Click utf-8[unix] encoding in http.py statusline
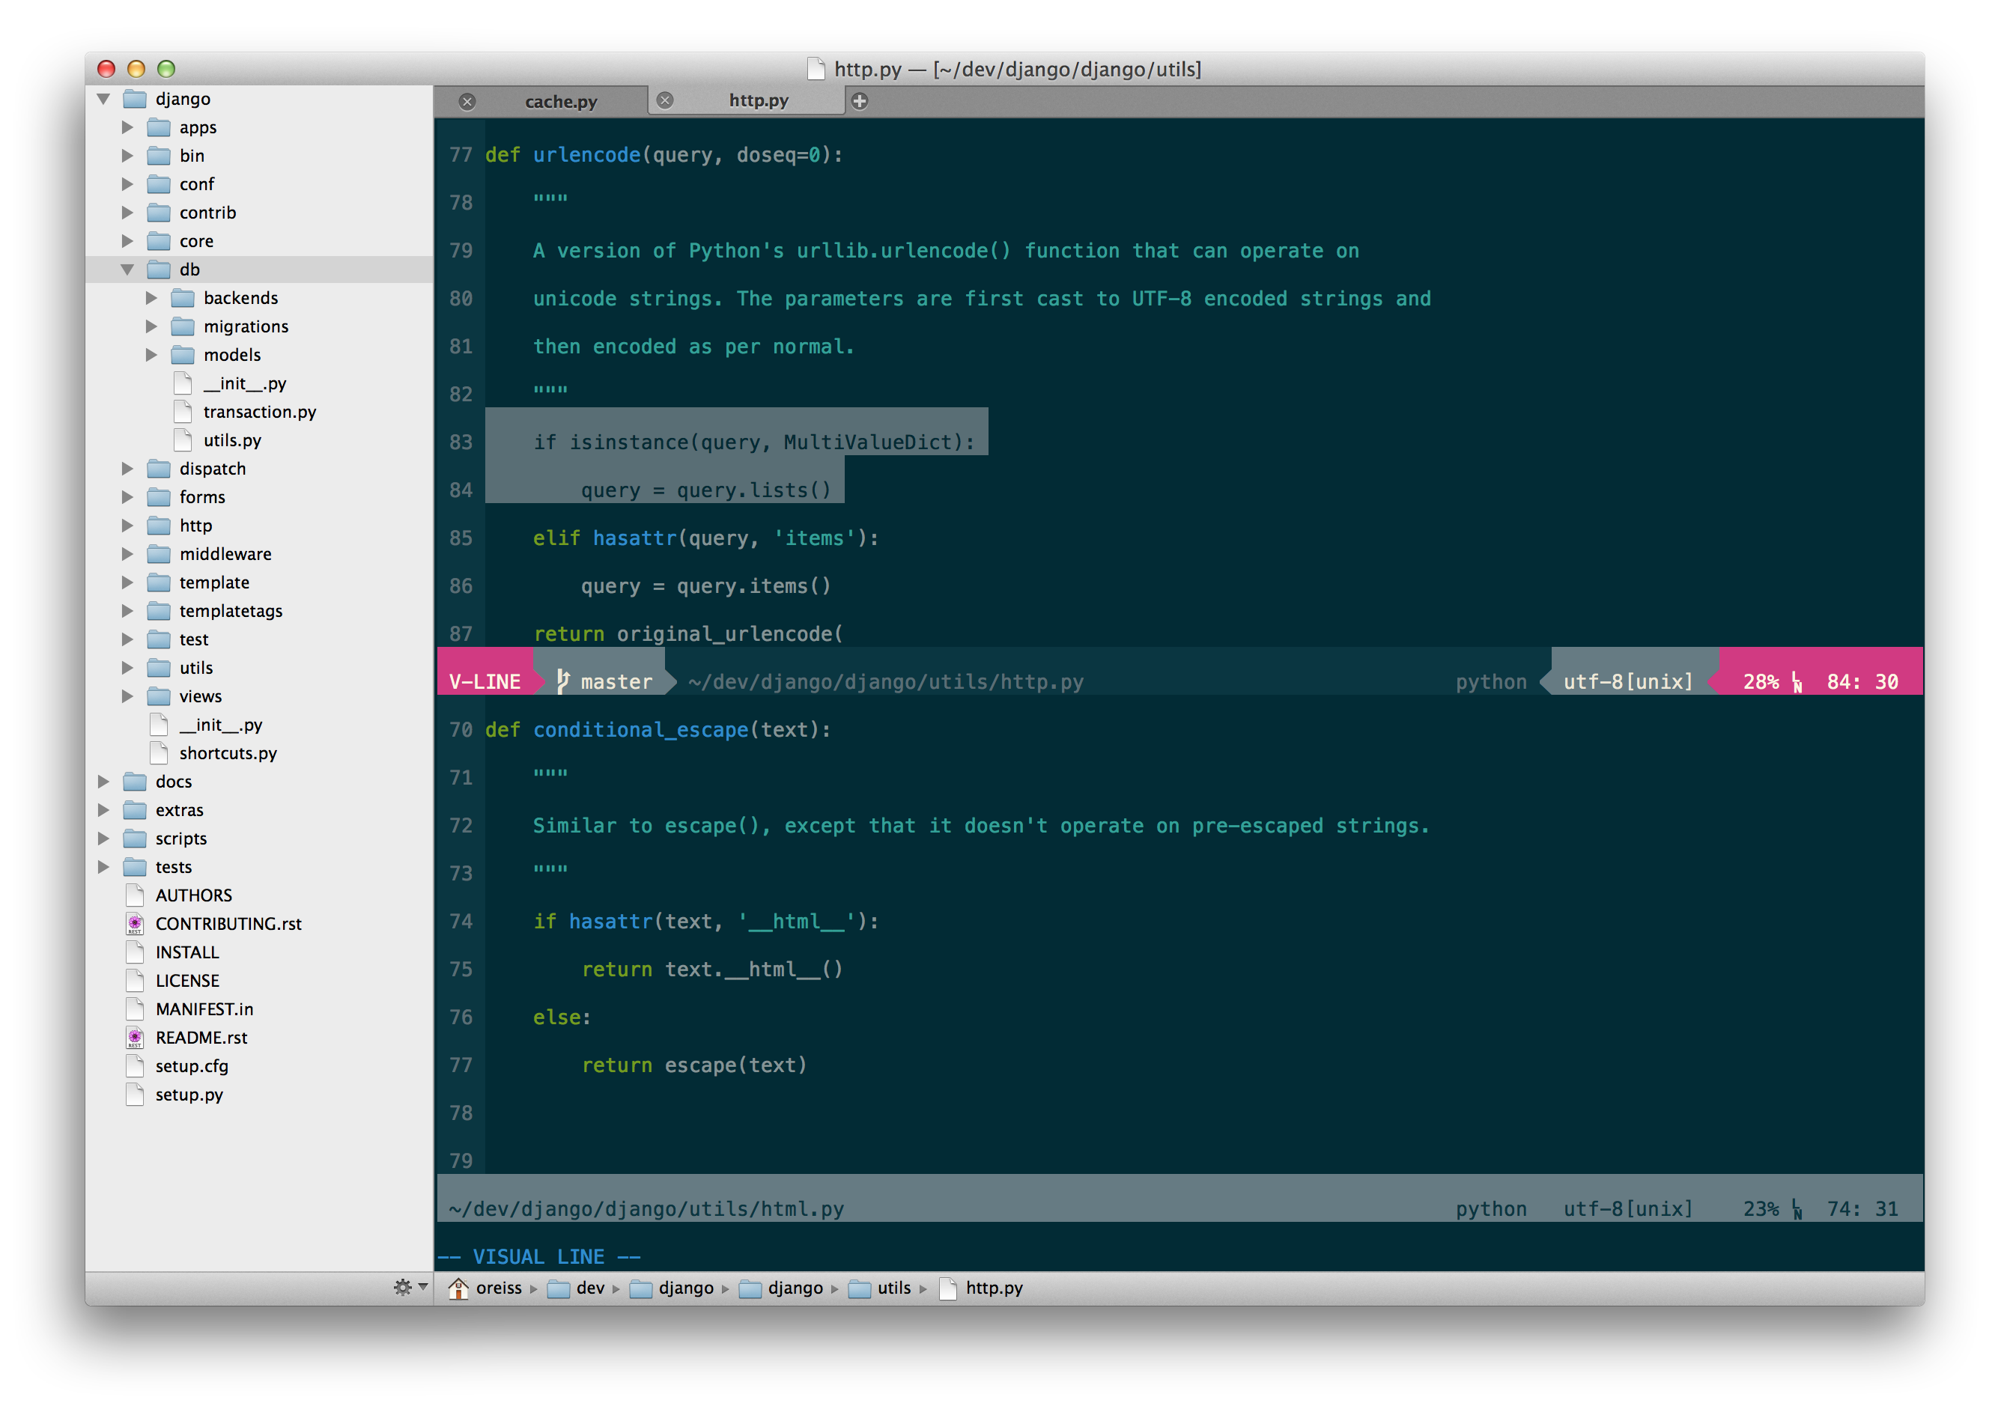This screenshot has height=1424, width=2010. pyautogui.click(x=1627, y=681)
